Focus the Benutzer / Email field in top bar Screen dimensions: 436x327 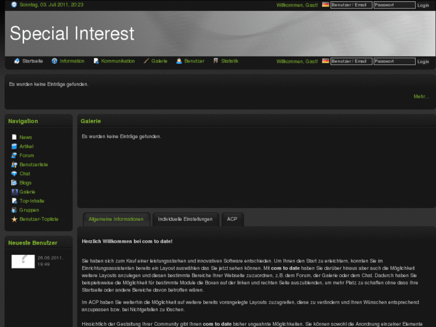pos(351,5)
